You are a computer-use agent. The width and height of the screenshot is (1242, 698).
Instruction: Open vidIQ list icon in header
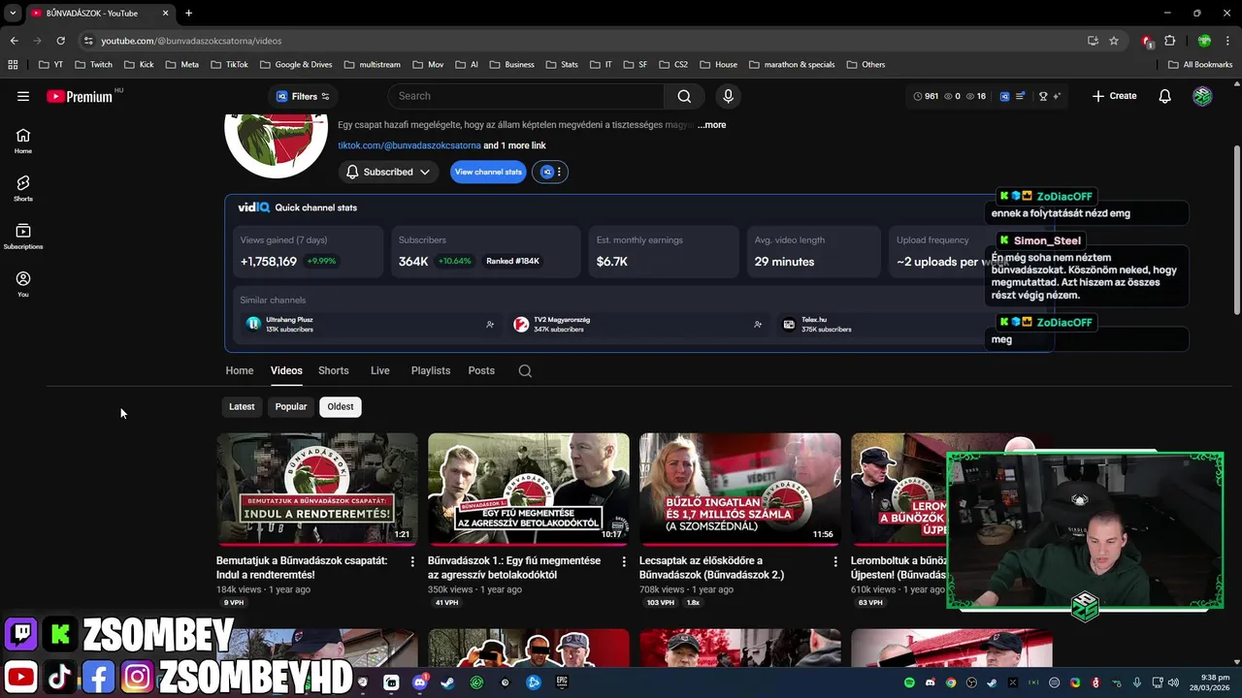coord(1020,96)
